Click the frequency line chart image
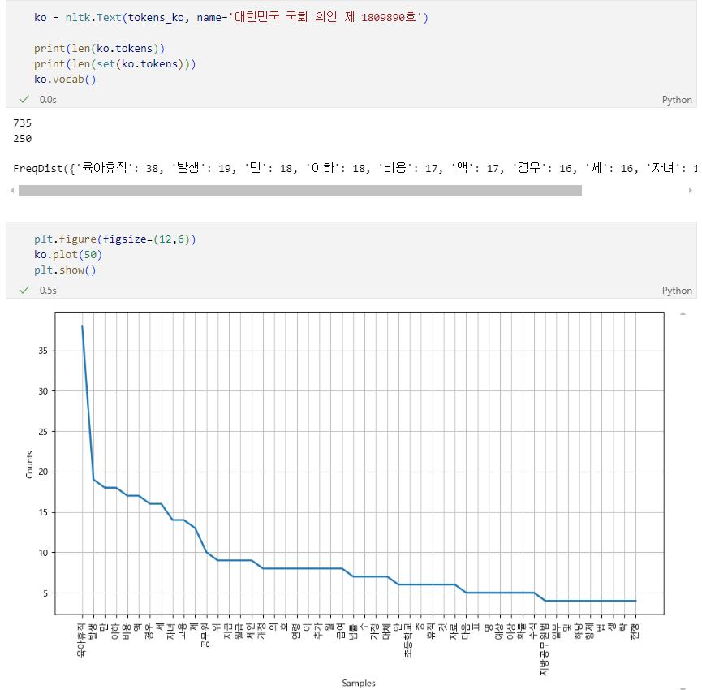The height and width of the screenshot is (690, 702). (x=345, y=497)
